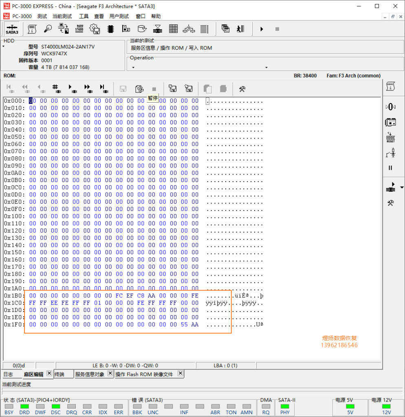405x417 pixels.
Task: Click the pause icon on right sidebar
Action: (390, 168)
